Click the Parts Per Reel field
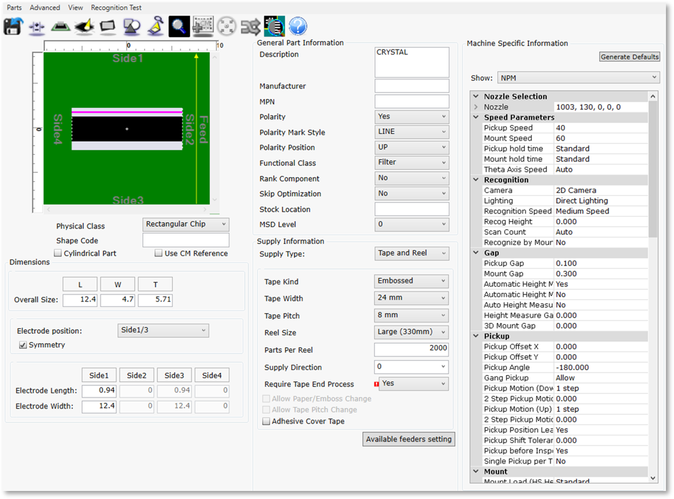This screenshot has height=499, width=674. pos(411,349)
